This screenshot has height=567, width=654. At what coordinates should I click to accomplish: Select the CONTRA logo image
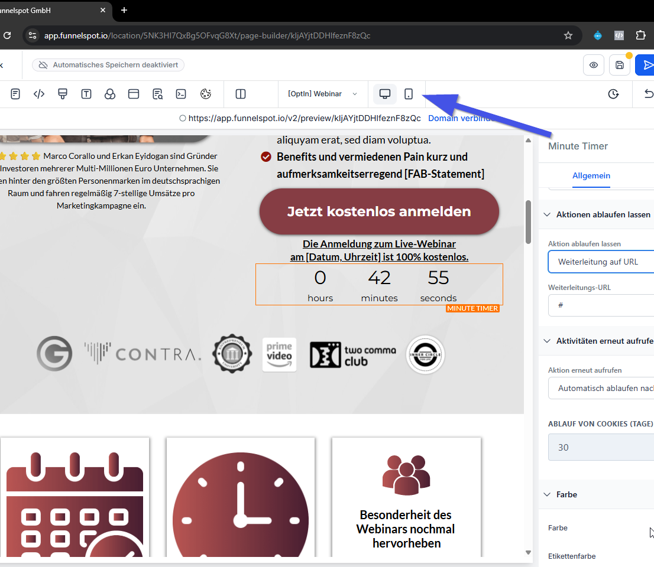(143, 354)
